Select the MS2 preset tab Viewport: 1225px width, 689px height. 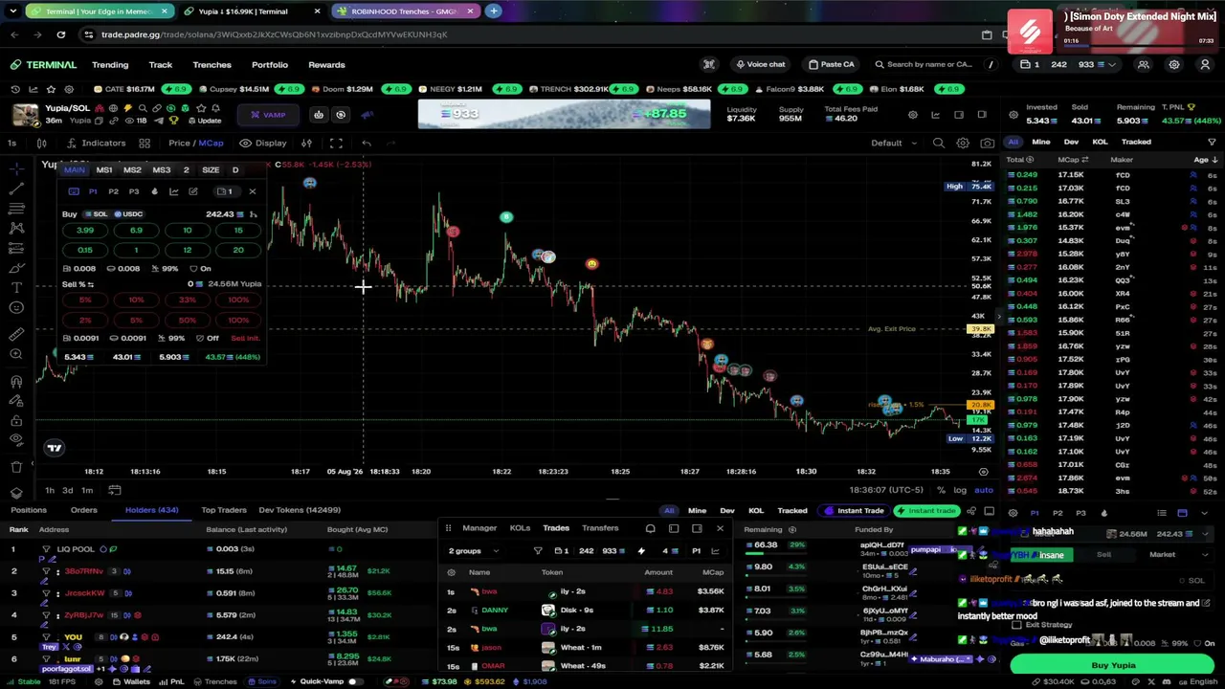click(132, 170)
